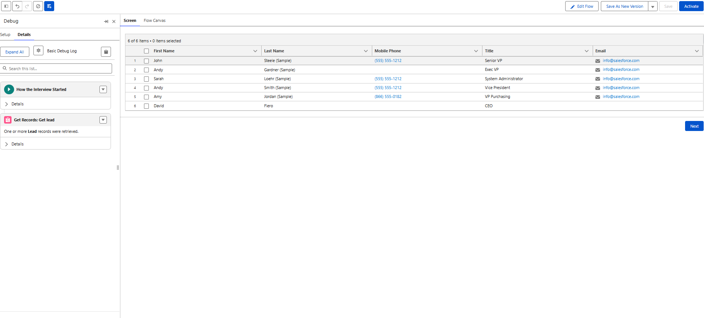Click the circle-slash stop icon in toolbar
Viewport: 704px width, 318px height.
pyautogui.click(x=38, y=6)
